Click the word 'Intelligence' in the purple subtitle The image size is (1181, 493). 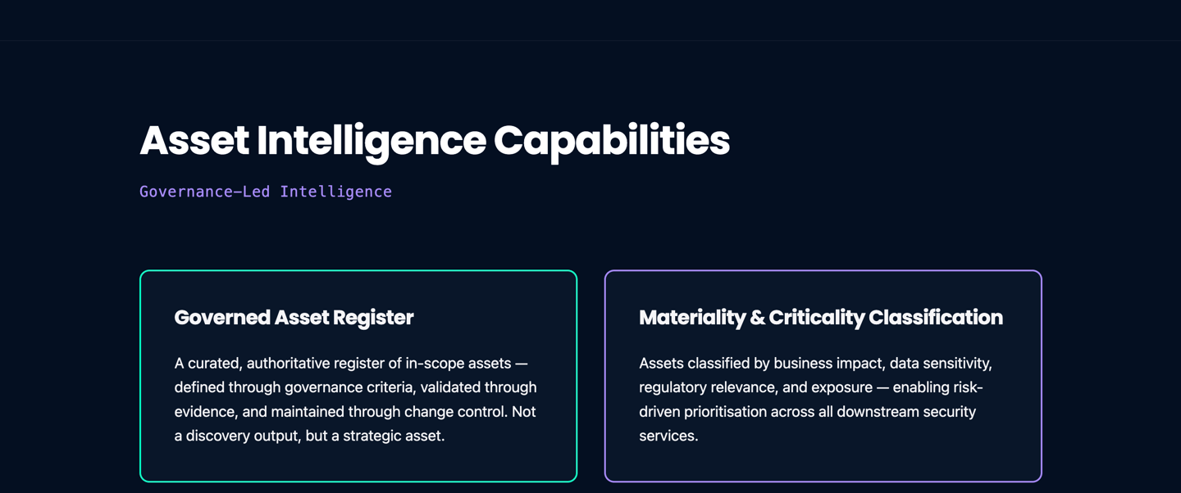335,192
